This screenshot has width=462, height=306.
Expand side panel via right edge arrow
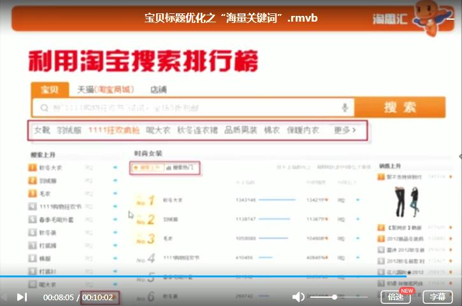tap(459, 156)
